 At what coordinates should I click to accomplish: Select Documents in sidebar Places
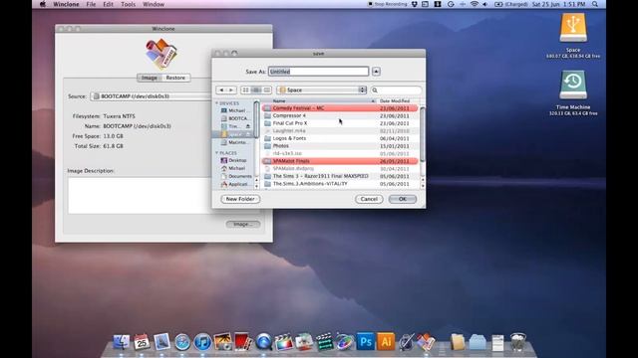coord(236,176)
